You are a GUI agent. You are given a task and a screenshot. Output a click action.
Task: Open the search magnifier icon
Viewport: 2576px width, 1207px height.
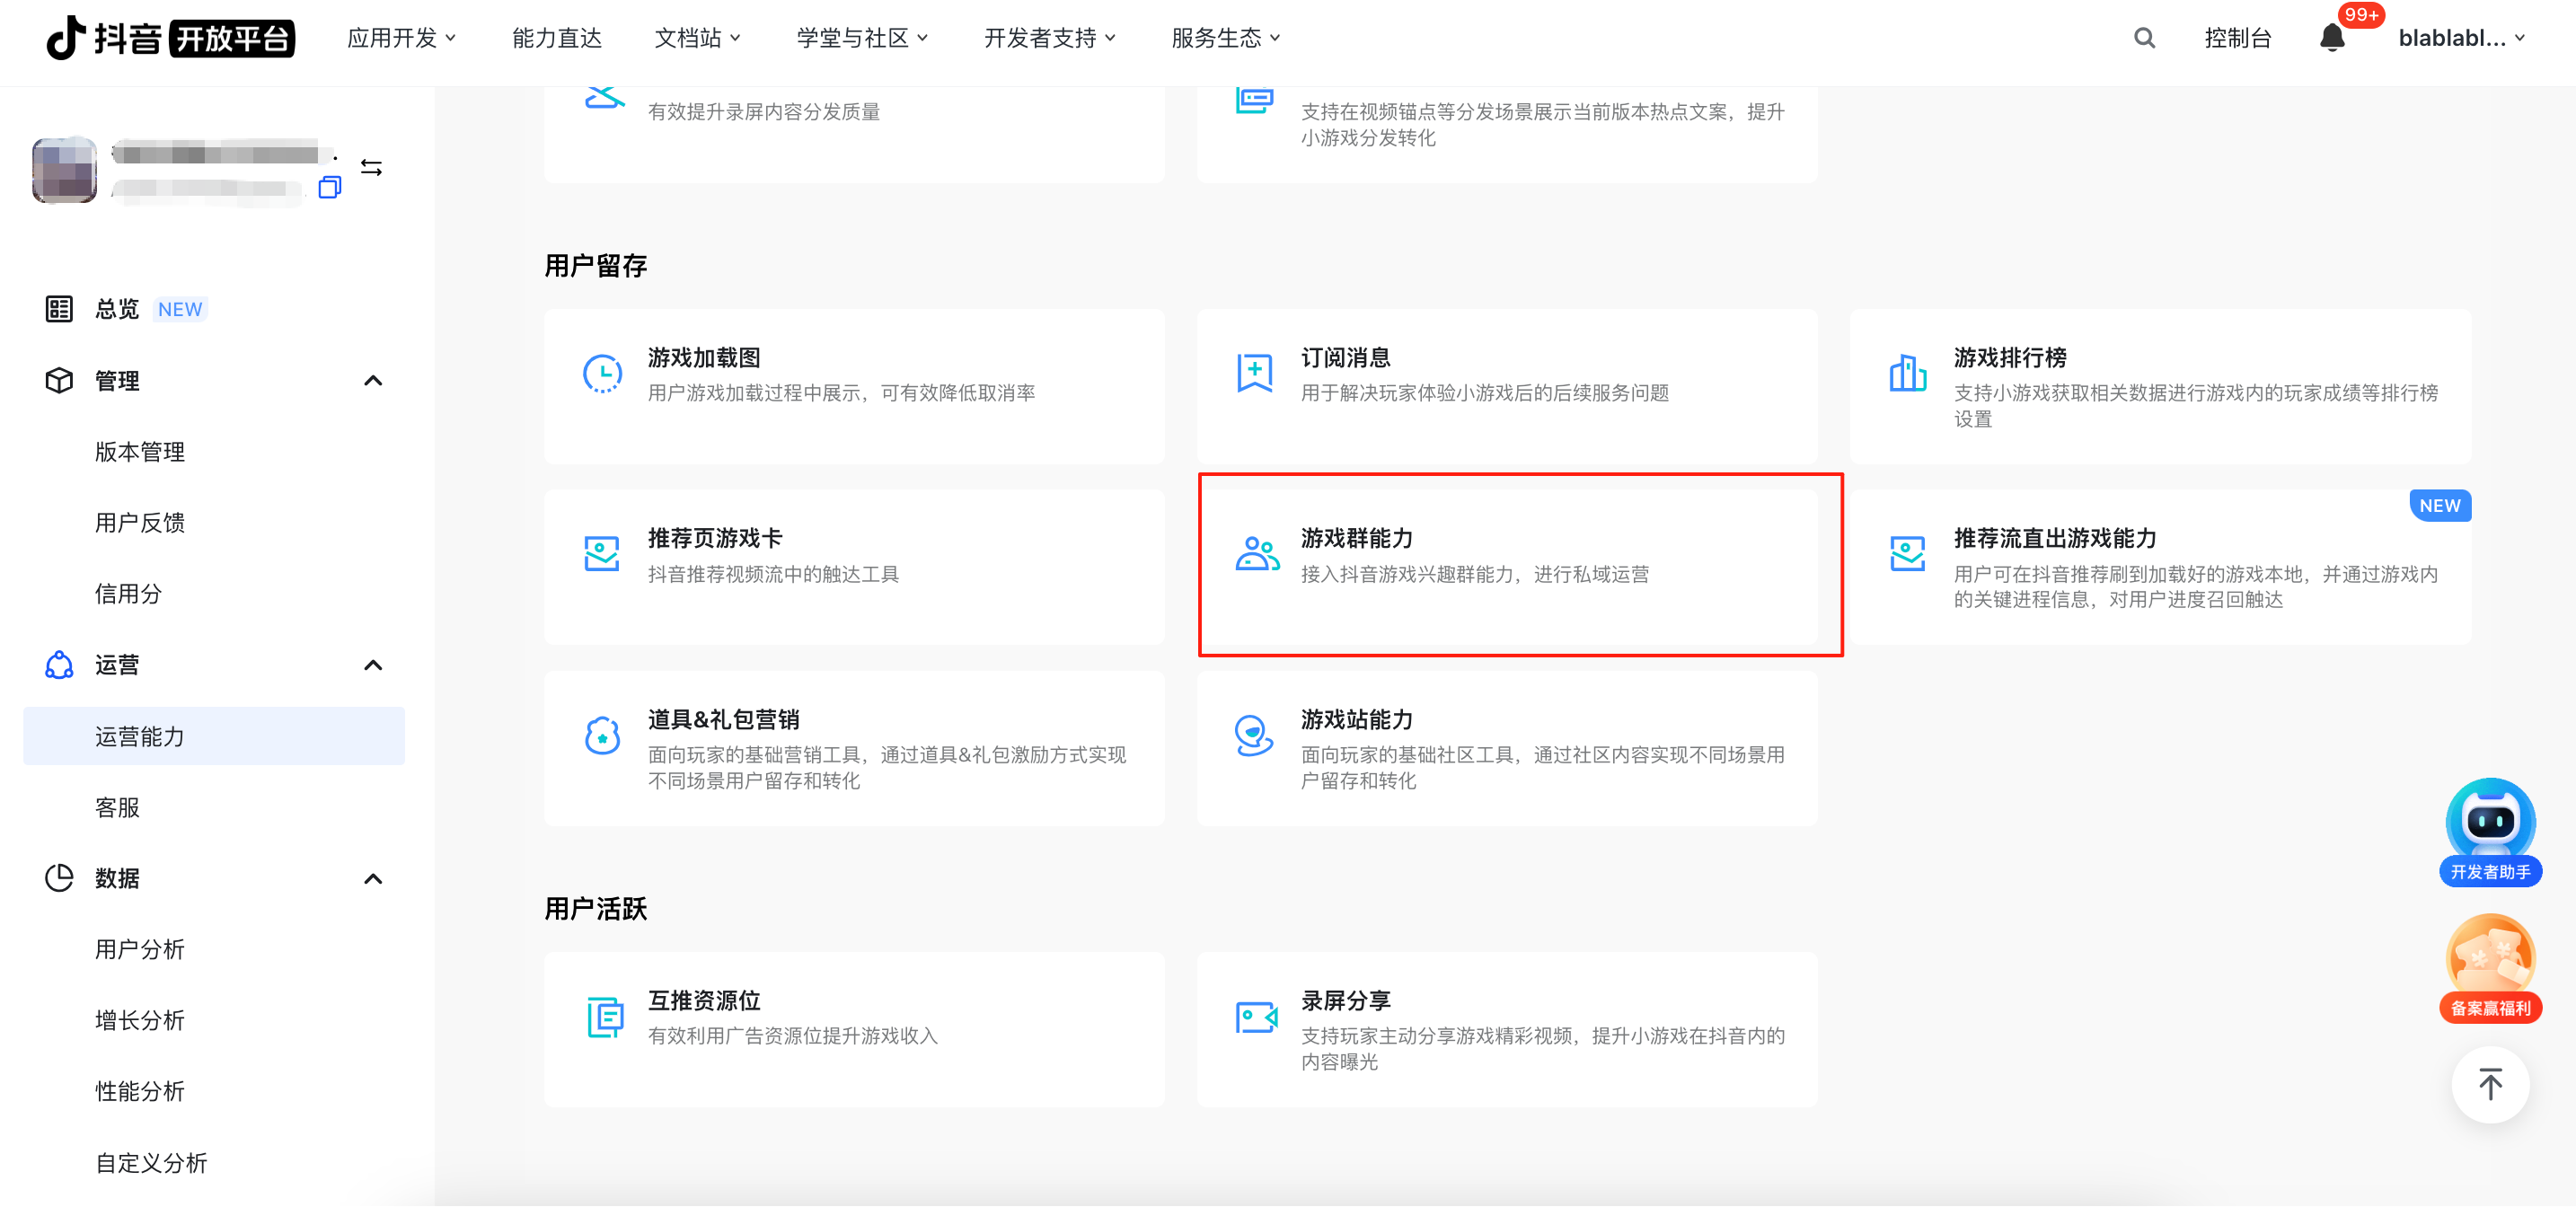click(2144, 38)
